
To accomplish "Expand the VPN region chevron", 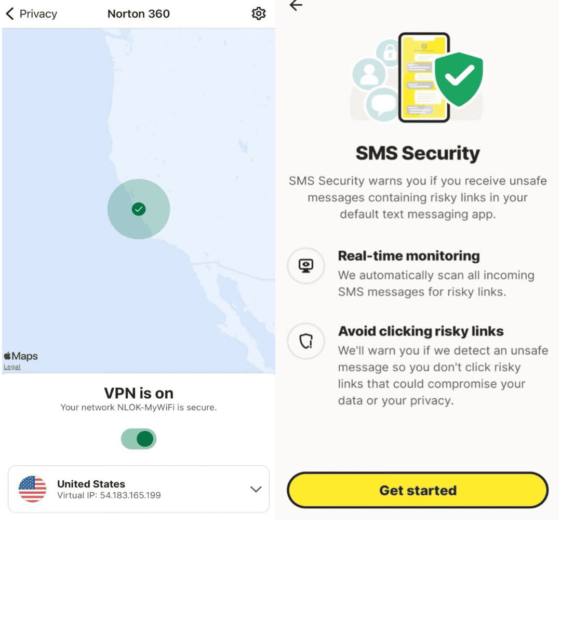I will [x=256, y=489].
